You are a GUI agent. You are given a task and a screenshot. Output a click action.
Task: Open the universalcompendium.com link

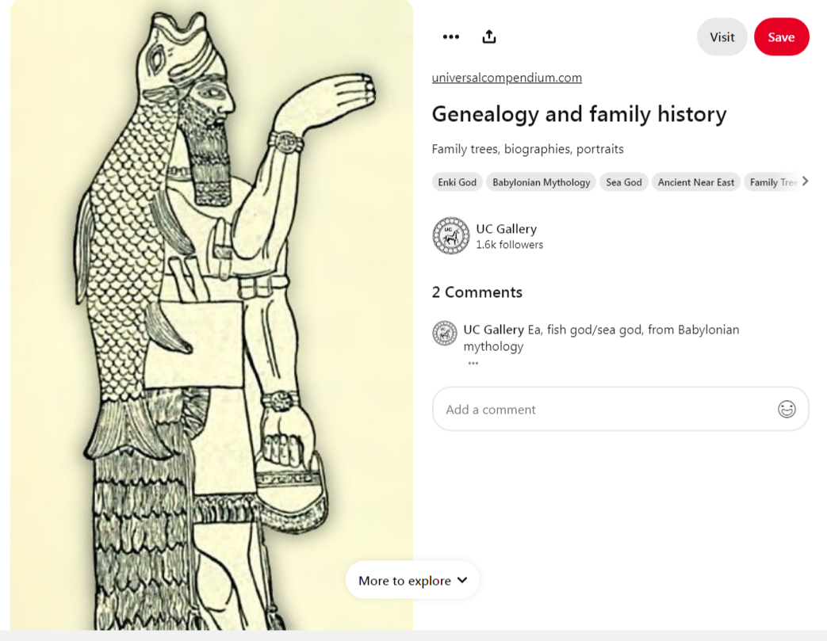tap(507, 78)
